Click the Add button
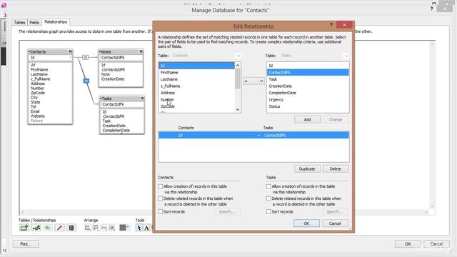Screen dimensions: 457x257 [x=307, y=119]
